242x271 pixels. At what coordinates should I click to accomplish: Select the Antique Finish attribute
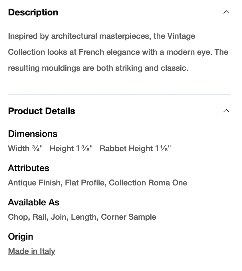point(35,183)
